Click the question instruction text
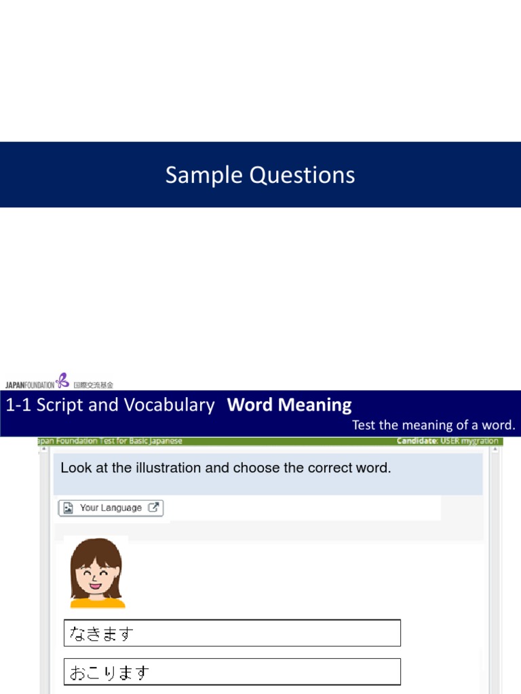Image resolution: width=521 pixels, height=694 pixels. coord(226,468)
